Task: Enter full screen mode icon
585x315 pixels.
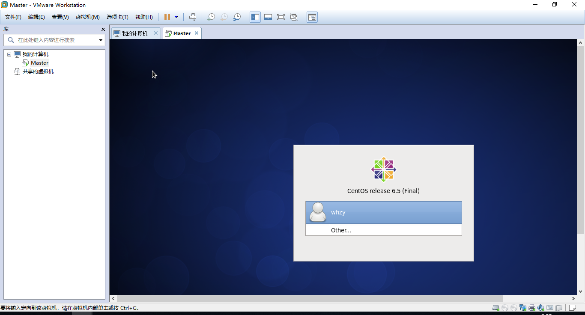Action: (x=281, y=17)
